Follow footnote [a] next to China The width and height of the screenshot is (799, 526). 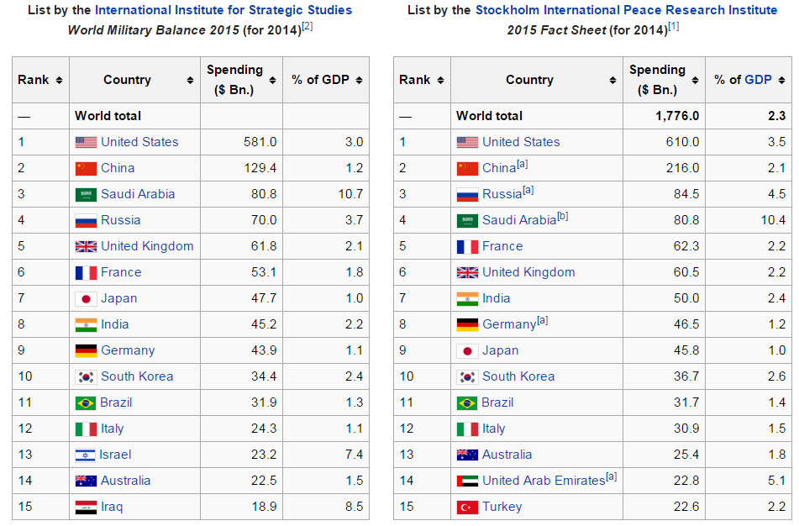click(x=523, y=164)
